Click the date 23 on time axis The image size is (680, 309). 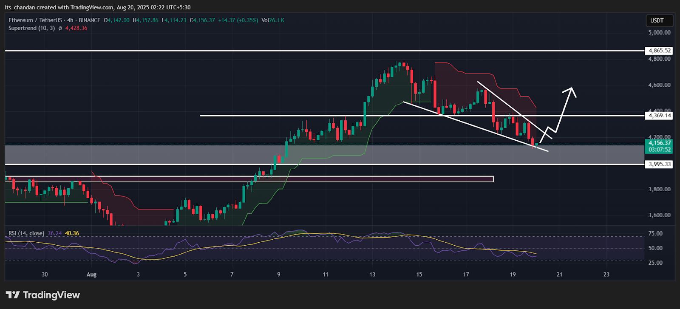pos(606,275)
